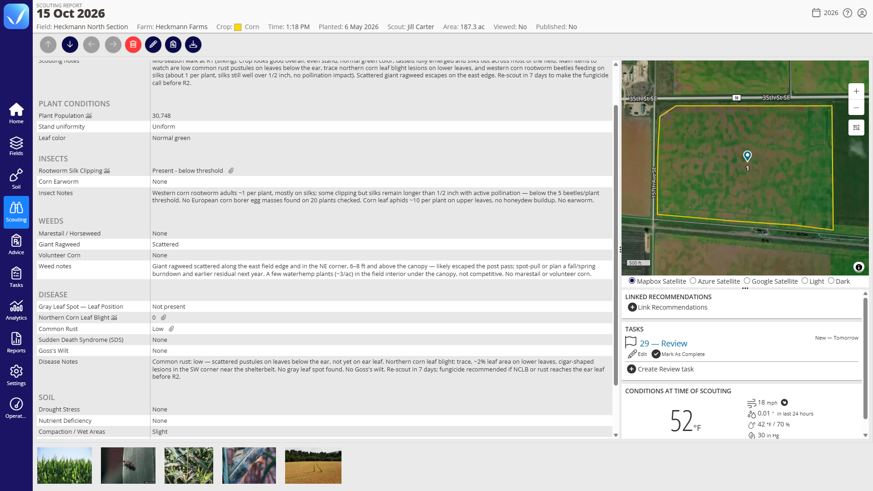Open Advice in the sidebar
873x491 pixels.
tap(16, 245)
